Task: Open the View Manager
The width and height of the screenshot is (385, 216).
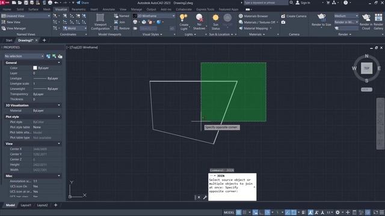Action: tap(14, 28)
